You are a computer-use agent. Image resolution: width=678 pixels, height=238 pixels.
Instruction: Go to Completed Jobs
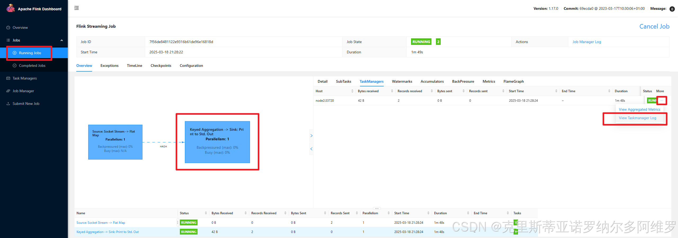click(x=32, y=66)
